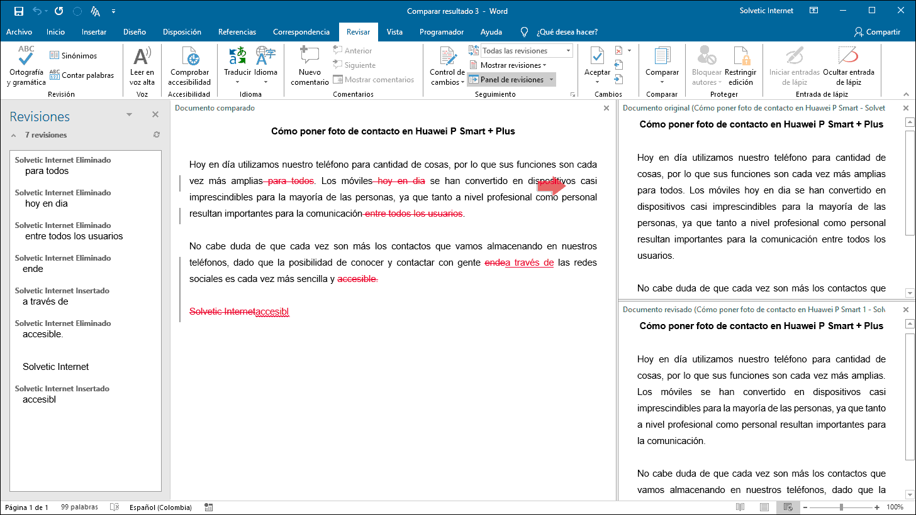Click the Solvetic Internet account name
916x515 pixels.
[x=766, y=11]
